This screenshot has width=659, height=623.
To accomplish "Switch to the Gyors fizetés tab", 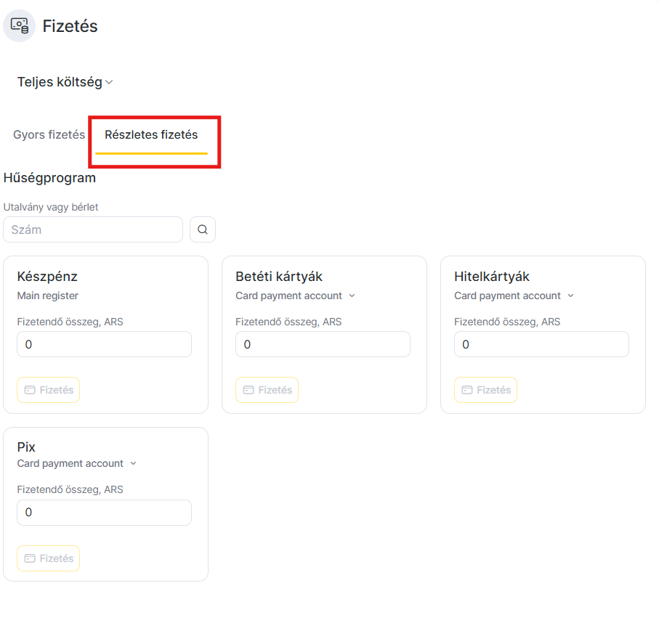I will point(49,135).
